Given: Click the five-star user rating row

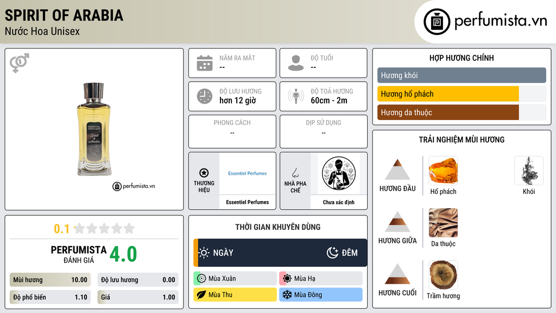Looking at the screenshot, I should [x=105, y=228].
